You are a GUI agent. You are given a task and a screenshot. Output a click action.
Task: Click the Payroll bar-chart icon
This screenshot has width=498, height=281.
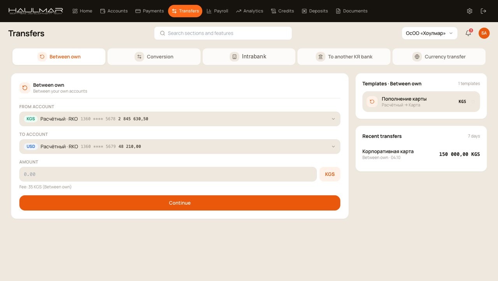point(209,11)
